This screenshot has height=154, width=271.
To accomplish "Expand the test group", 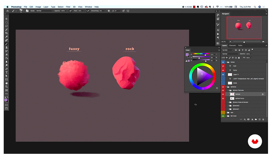I will [226, 112].
